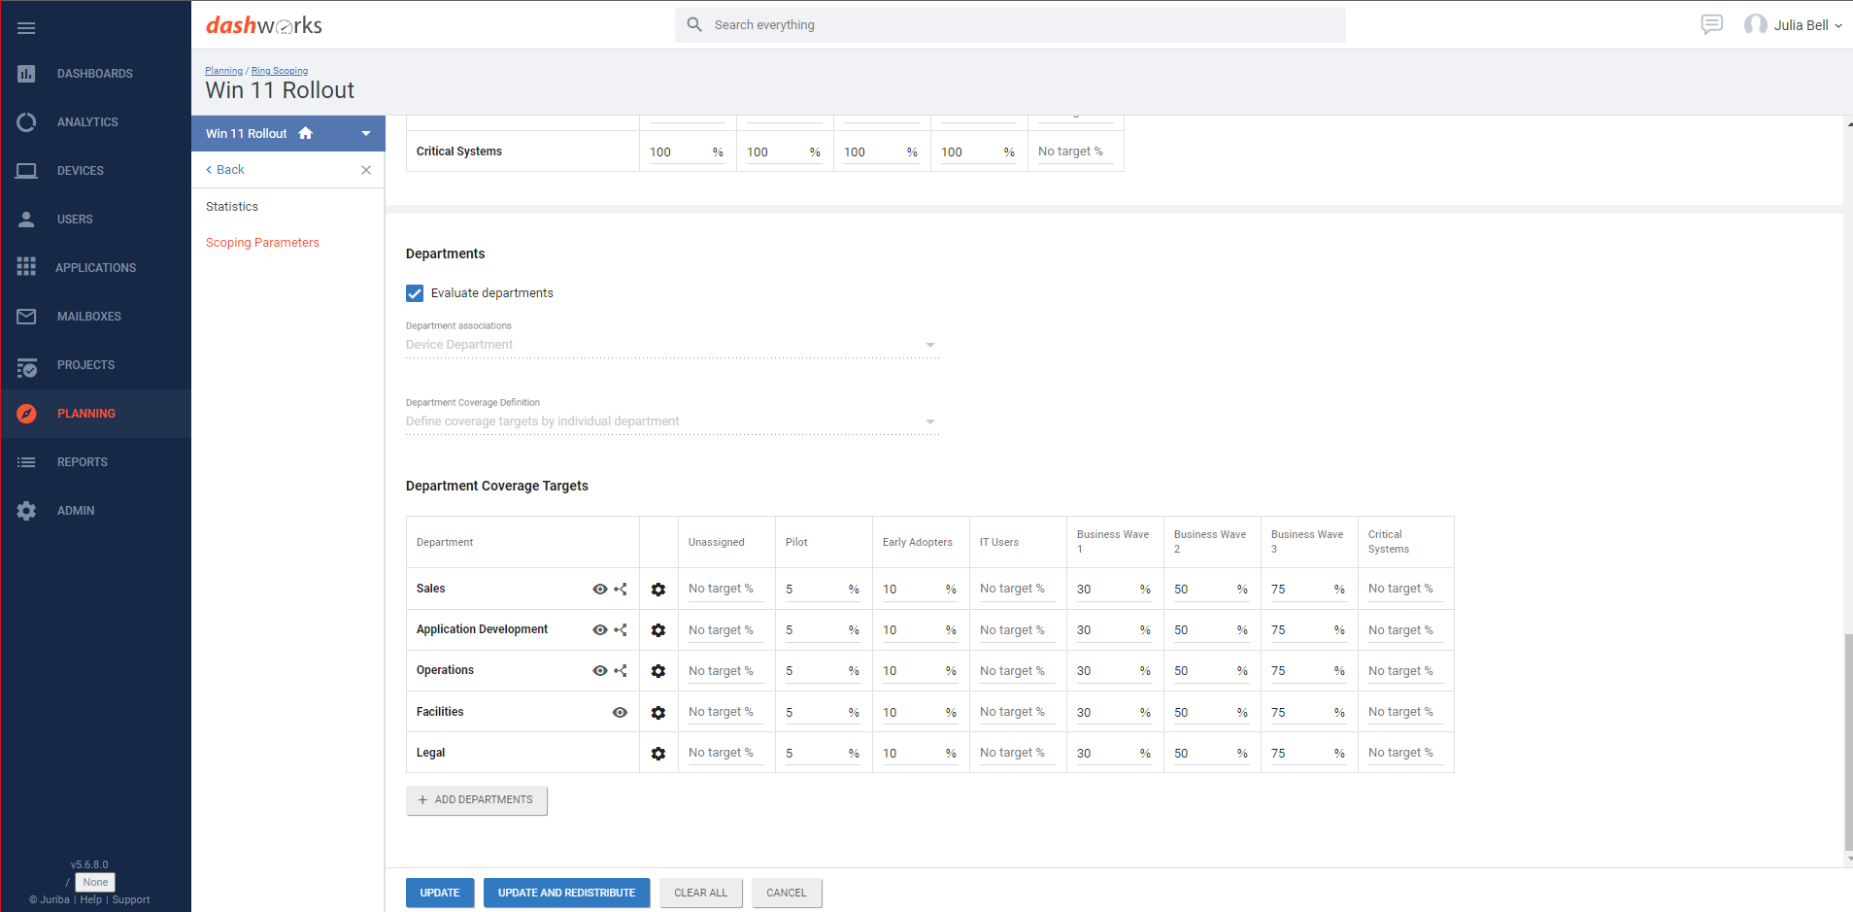Expand the Win 11 Rollout project dropdown
1853x912 pixels.
pos(366,134)
